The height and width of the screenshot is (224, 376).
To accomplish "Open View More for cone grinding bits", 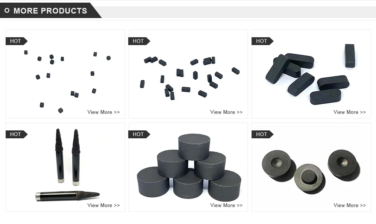I will [x=103, y=205].
